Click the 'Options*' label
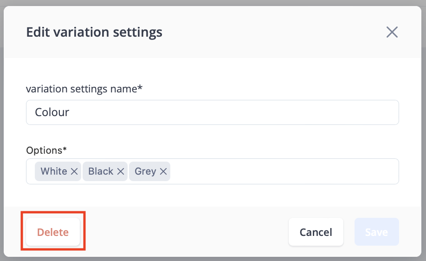 tap(46, 150)
